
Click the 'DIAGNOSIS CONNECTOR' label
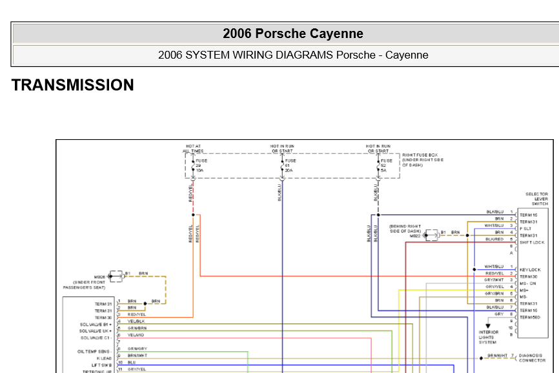tap(532, 358)
